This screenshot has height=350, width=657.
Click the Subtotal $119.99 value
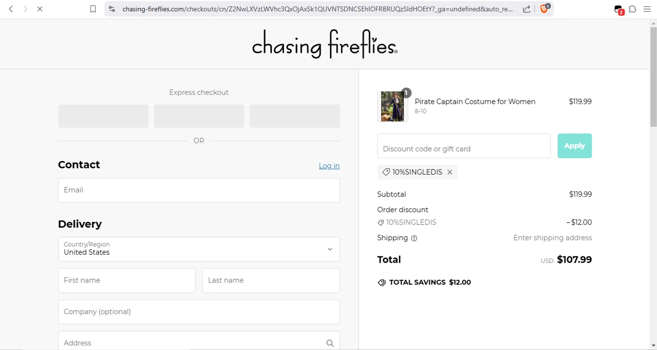point(580,194)
